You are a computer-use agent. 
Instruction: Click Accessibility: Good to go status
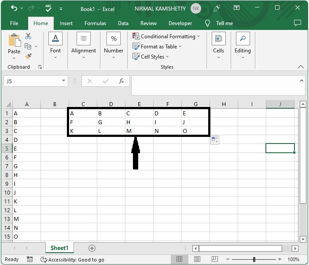point(72,260)
